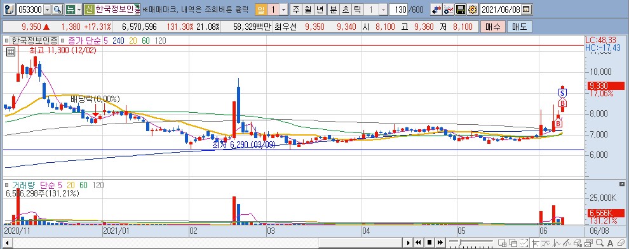Click the 최고 11,300 (12/02) label
The height and width of the screenshot is (249, 629).
click(x=62, y=50)
